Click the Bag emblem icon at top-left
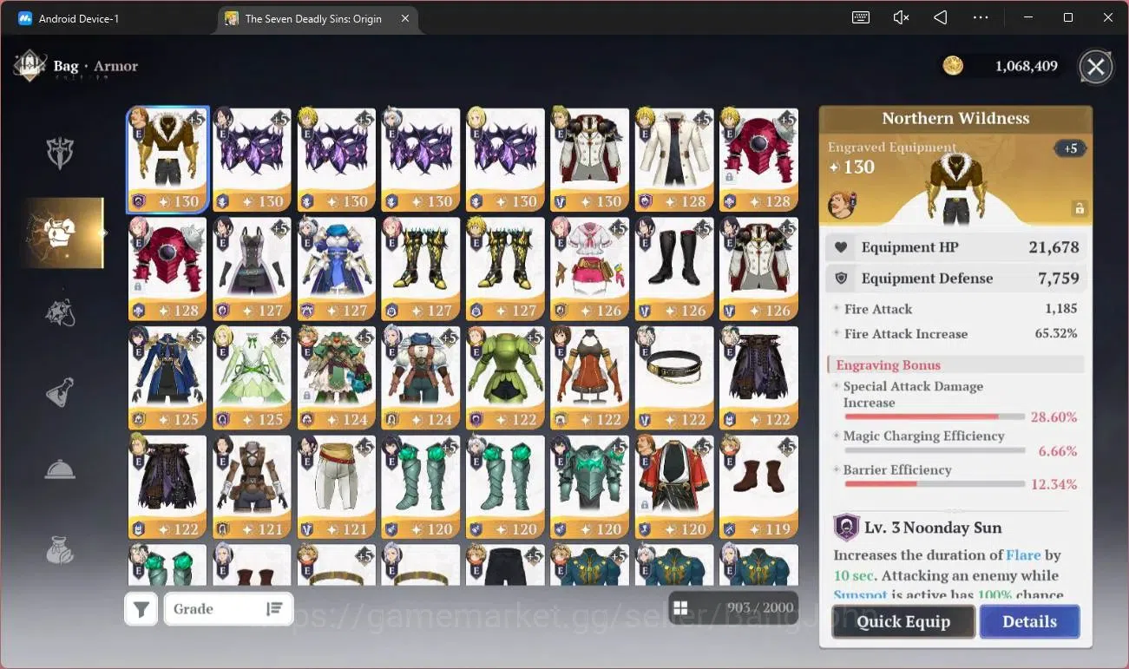Screen dimensions: 1129x669 coord(30,66)
